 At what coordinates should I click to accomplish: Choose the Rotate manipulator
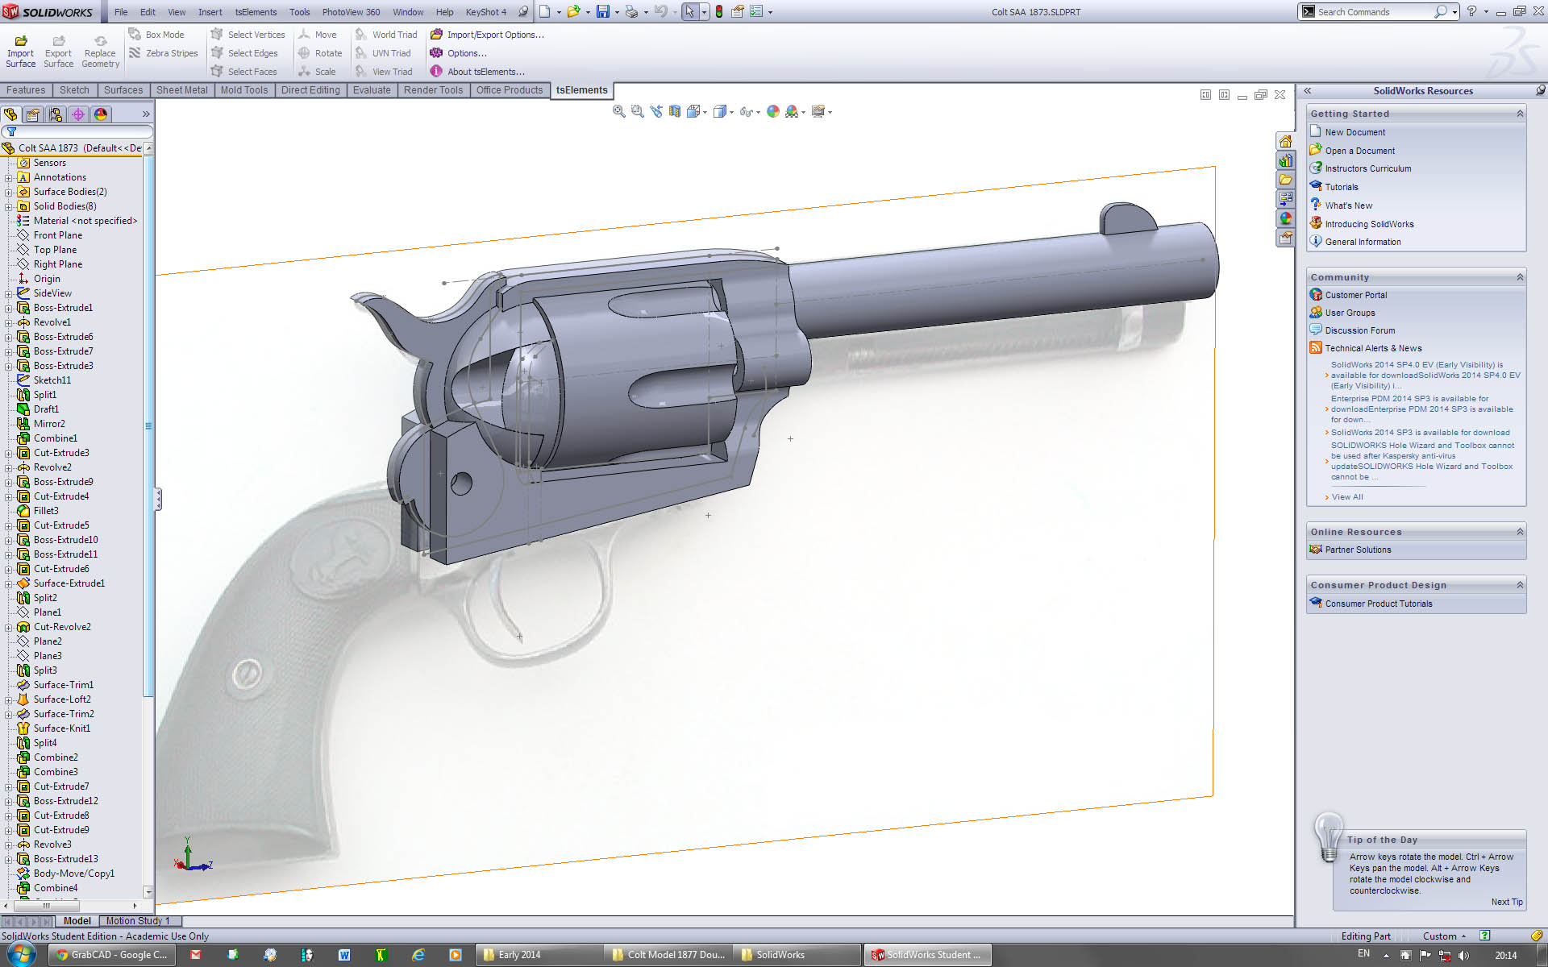[x=320, y=53]
